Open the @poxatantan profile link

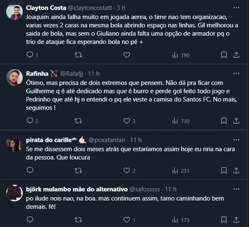pyautogui.click(x=107, y=140)
